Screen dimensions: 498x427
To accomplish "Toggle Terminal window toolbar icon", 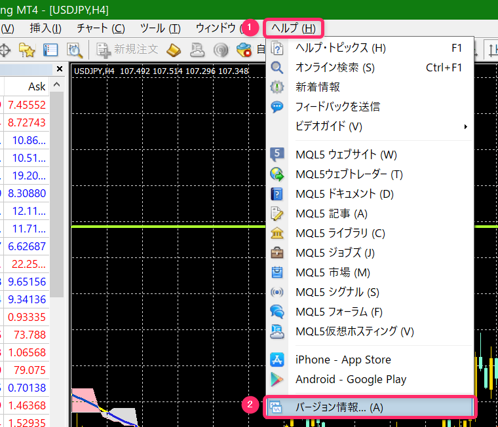I will pyautogui.click(x=50, y=50).
